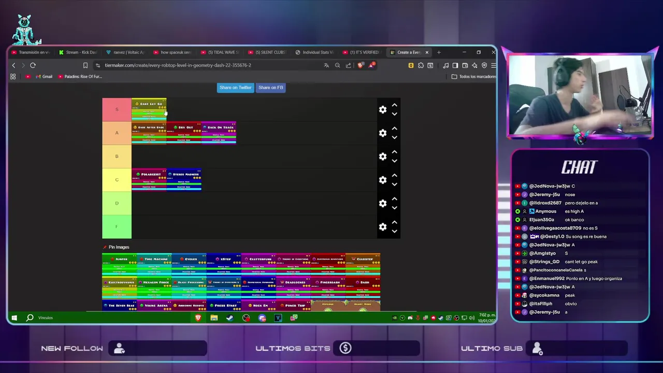This screenshot has width=663, height=373.
Task: Open Steam from taskbar
Action: 230,318
